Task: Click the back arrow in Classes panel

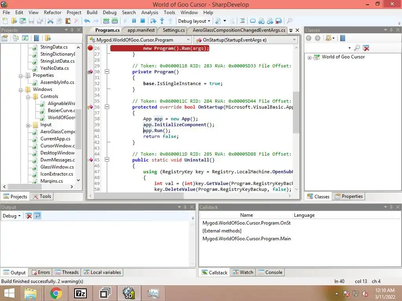Action: [x=309, y=38]
